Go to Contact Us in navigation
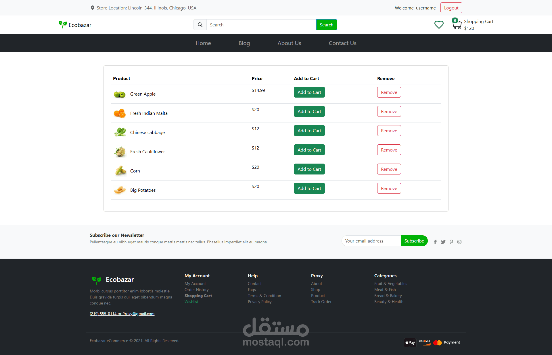This screenshot has width=552, height=355. (342, 43)
